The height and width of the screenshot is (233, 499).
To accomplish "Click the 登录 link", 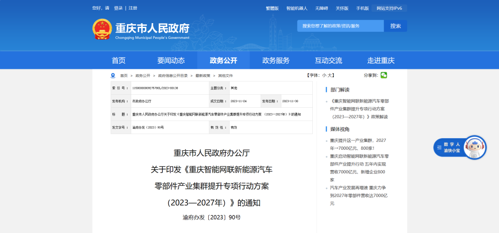I will pyautogui.click(x=118, y=8).
